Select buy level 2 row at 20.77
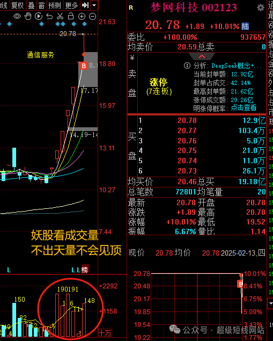The height and width of the screenshot is (341, 273). [202, 130]
